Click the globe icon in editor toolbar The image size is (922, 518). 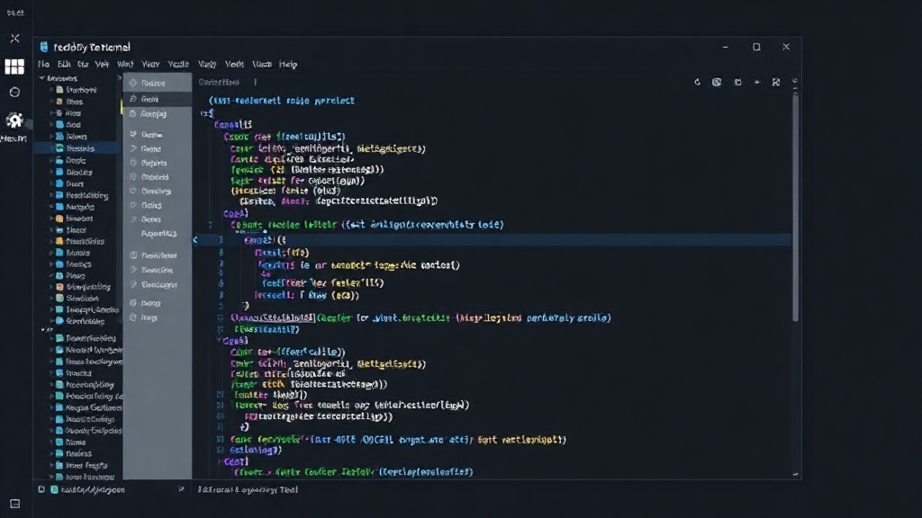(x=717, y=82)
